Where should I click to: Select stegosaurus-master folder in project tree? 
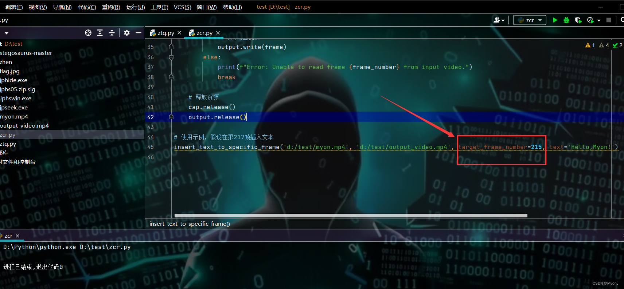coord(26,53)
